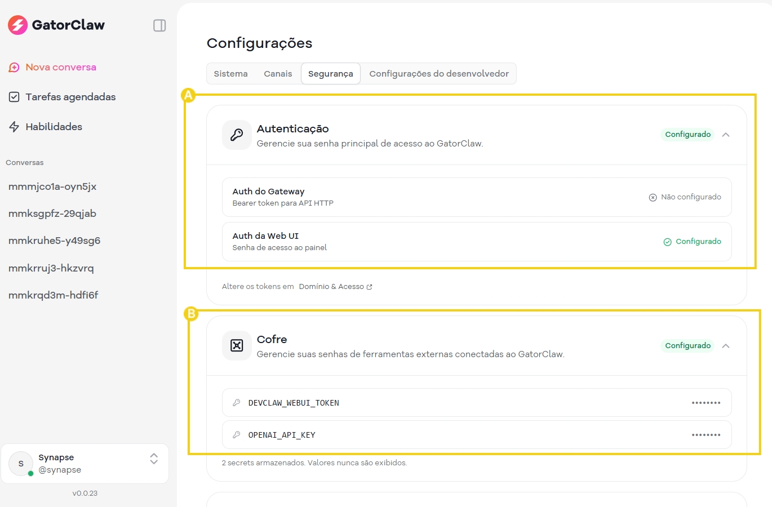Click the Cofre vault icon
The width and height of the screenshot is (772, 507).
pos(237,345)
